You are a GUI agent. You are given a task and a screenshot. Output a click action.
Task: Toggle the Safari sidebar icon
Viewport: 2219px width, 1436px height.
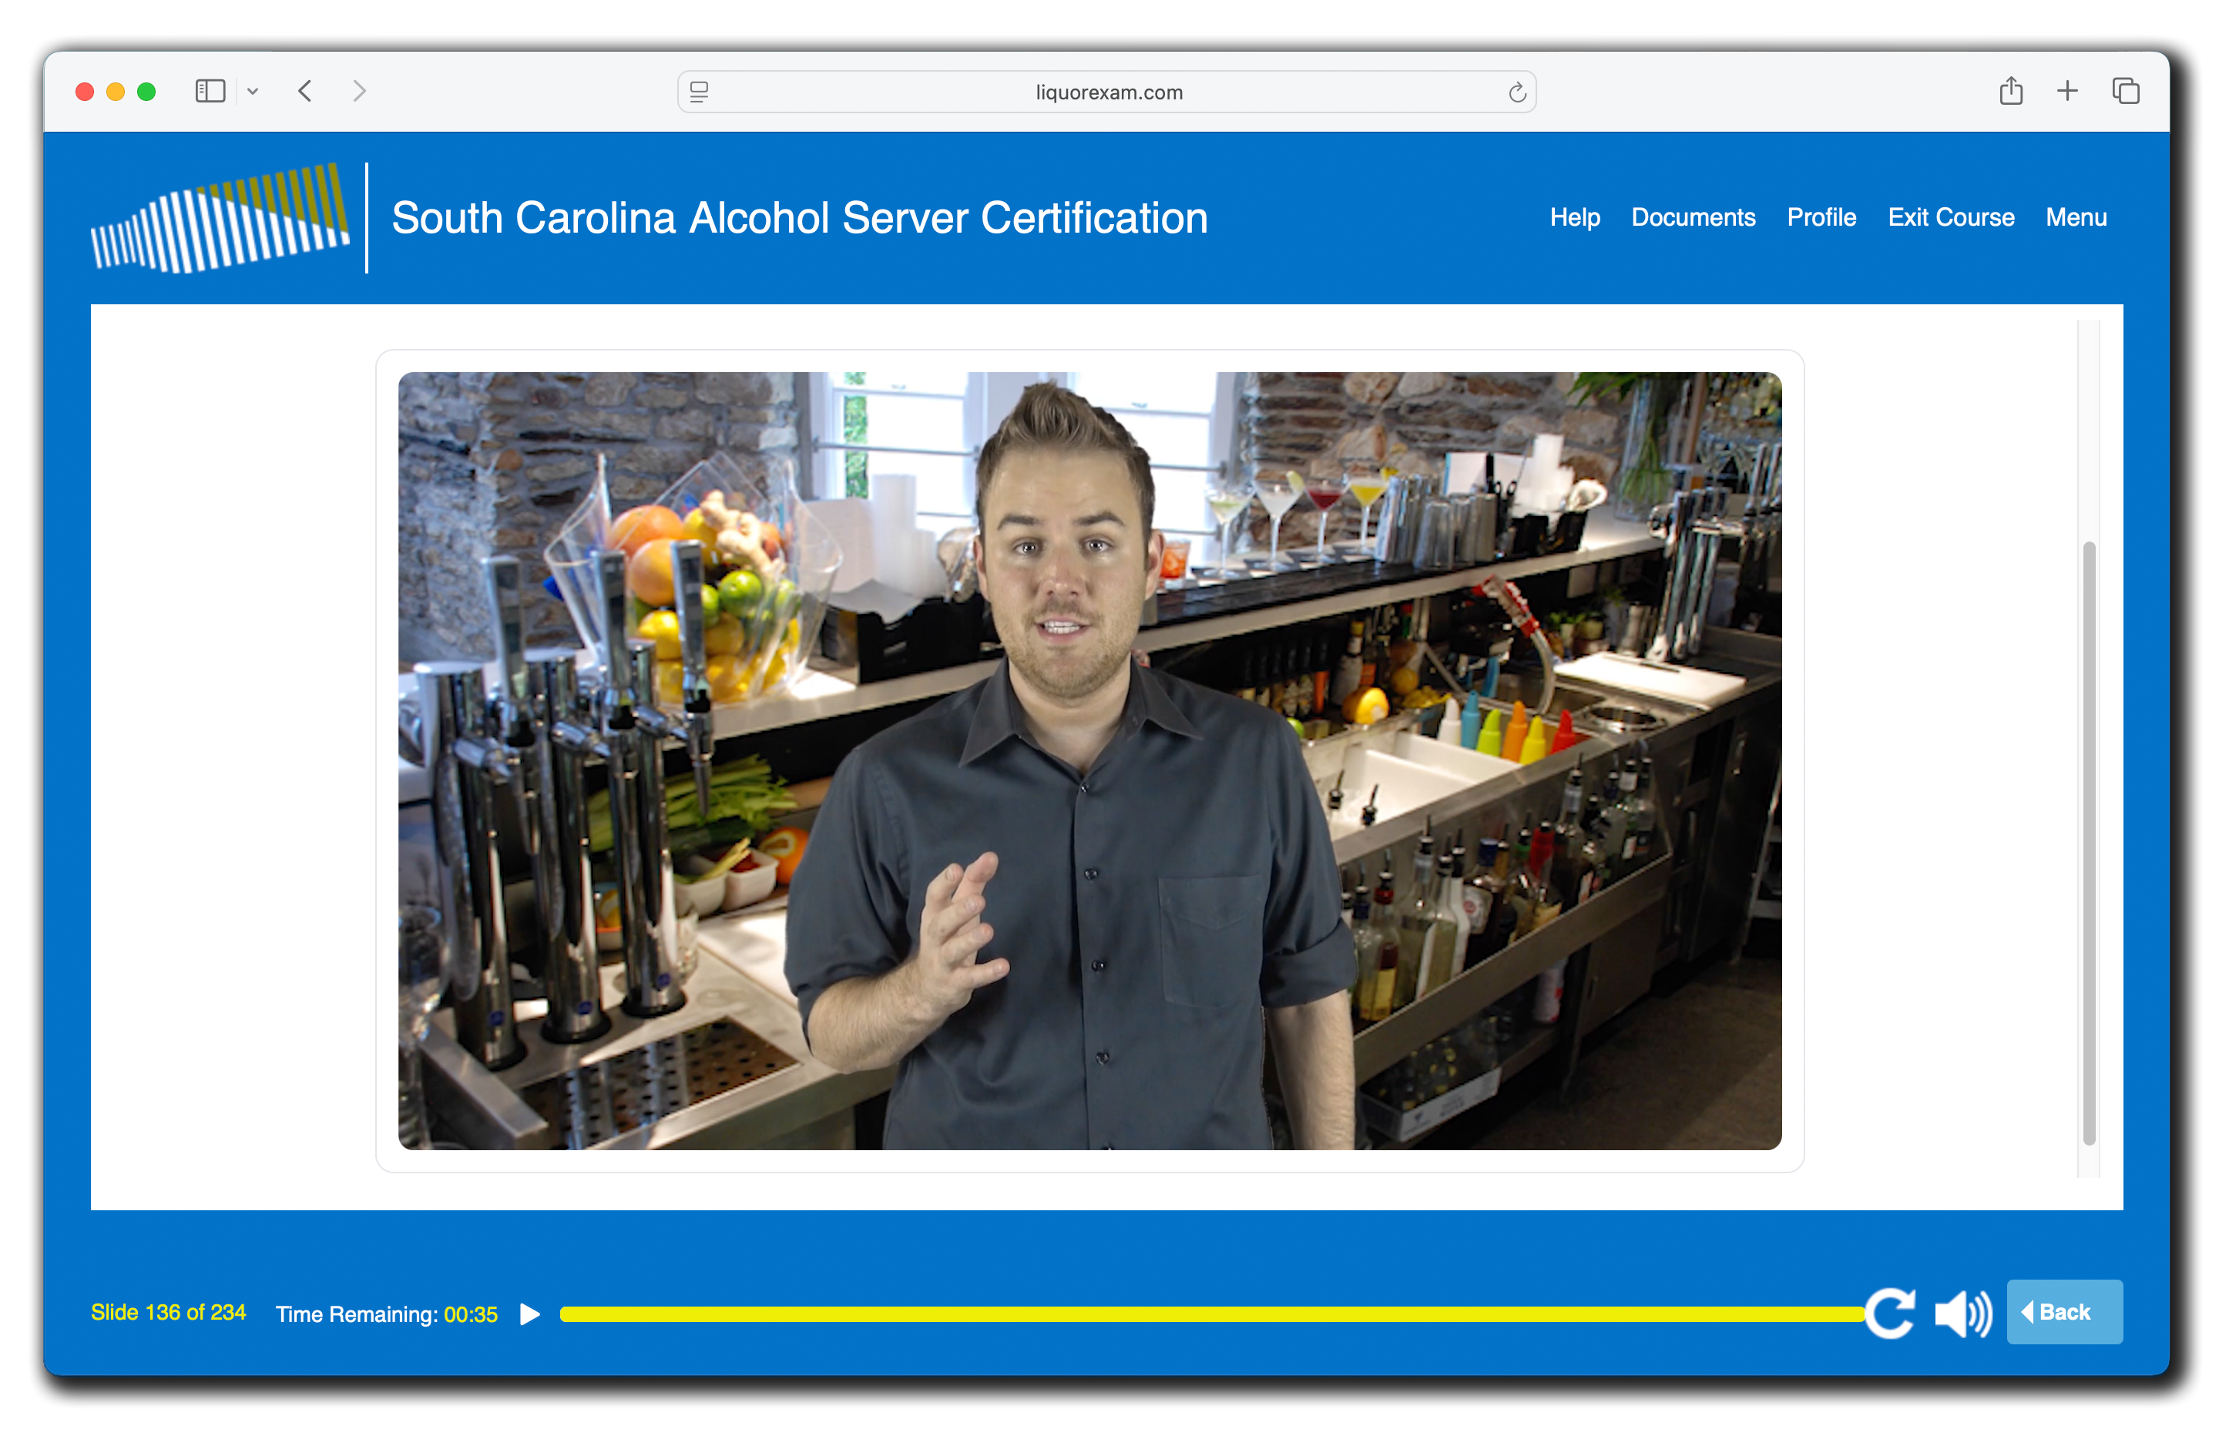tap(210, 92)
